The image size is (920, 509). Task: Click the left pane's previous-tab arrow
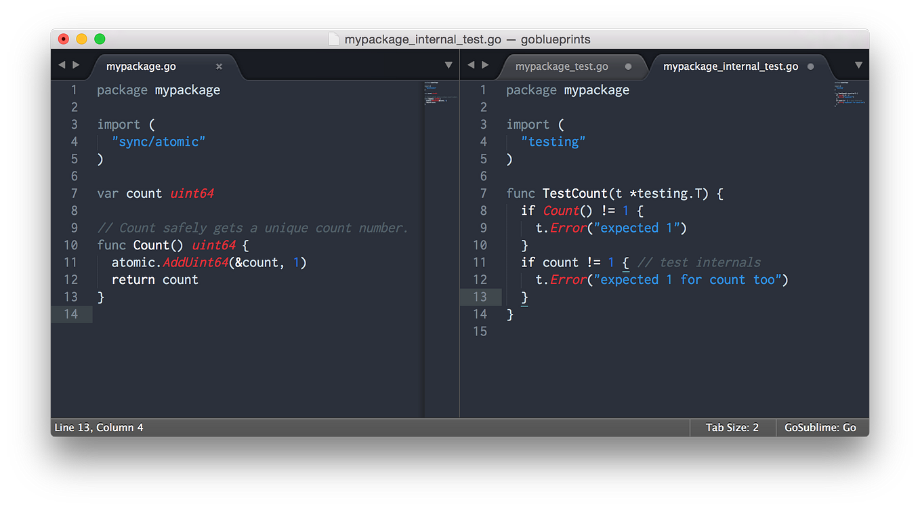pyautogui.click(x=62, y=65)
